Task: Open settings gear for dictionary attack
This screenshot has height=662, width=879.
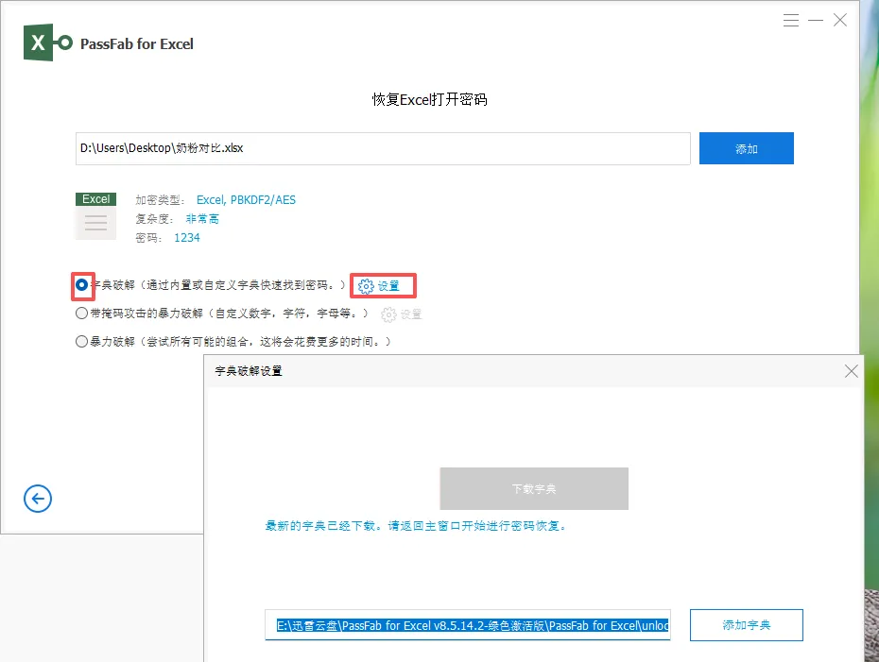Action: pos(366,286)
